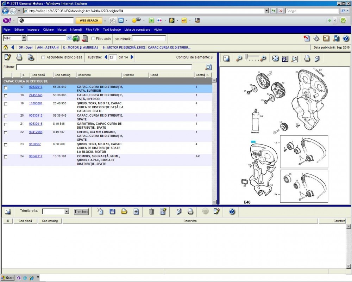Maximize the illustration pane icon
This screenshot has height=282, width=352.
click(226, 59)
